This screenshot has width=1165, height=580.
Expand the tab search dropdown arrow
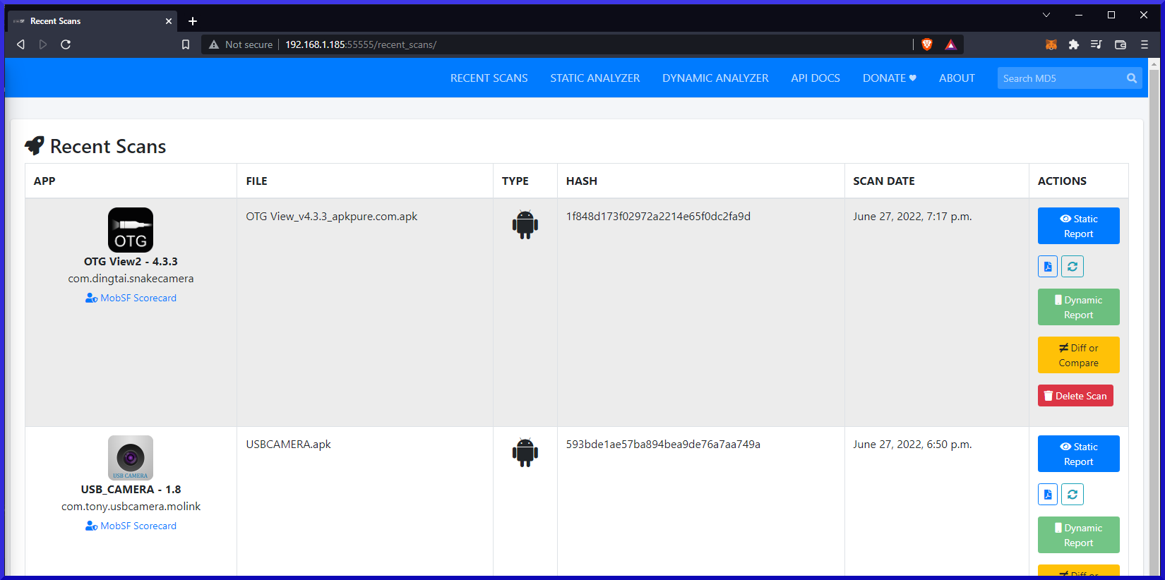(x=1046, y=15)
